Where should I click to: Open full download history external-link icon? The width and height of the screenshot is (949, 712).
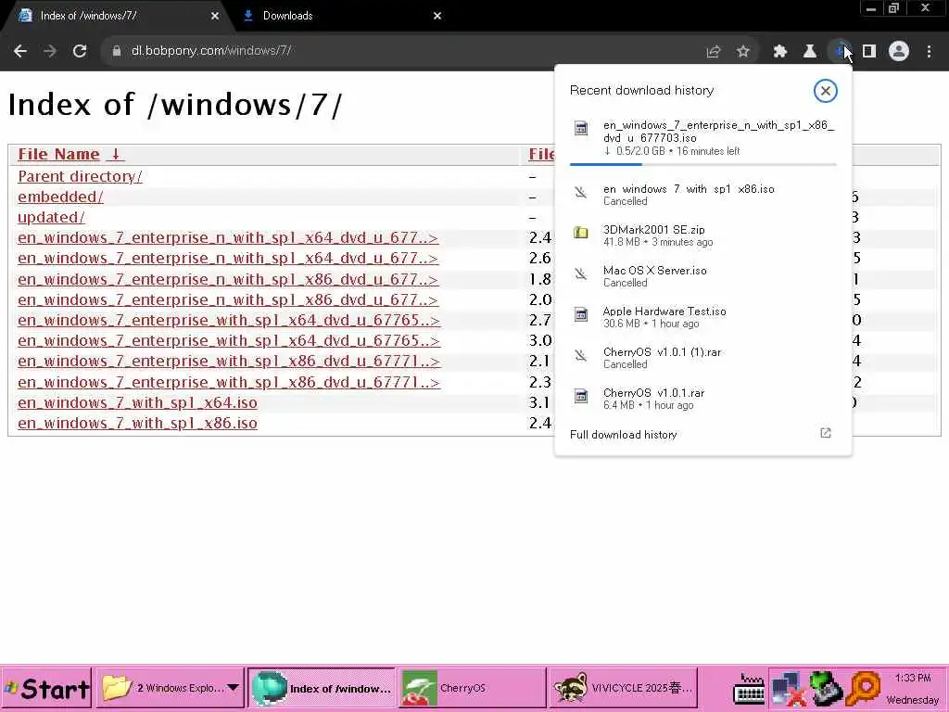(826, 433)
